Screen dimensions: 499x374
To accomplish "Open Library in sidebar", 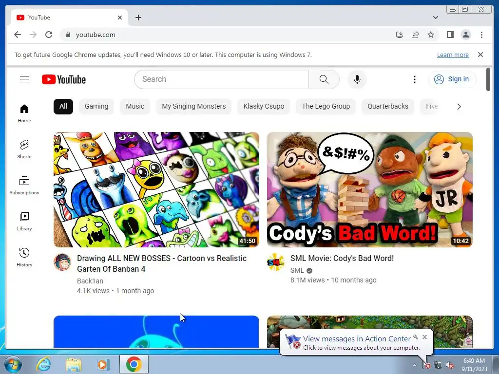I will click(24, 222).
